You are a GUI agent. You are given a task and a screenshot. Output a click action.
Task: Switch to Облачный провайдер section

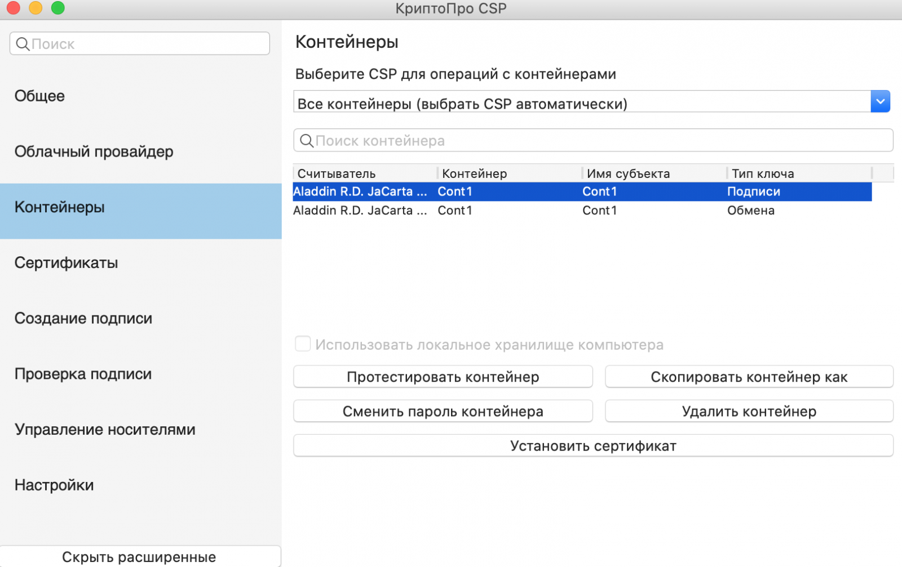tap(94, 152)
